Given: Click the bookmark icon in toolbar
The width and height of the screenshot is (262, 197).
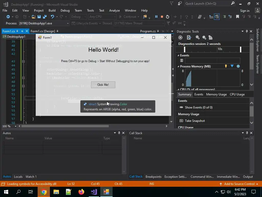Looking at the screenshot, I should (x=237, y=17).
